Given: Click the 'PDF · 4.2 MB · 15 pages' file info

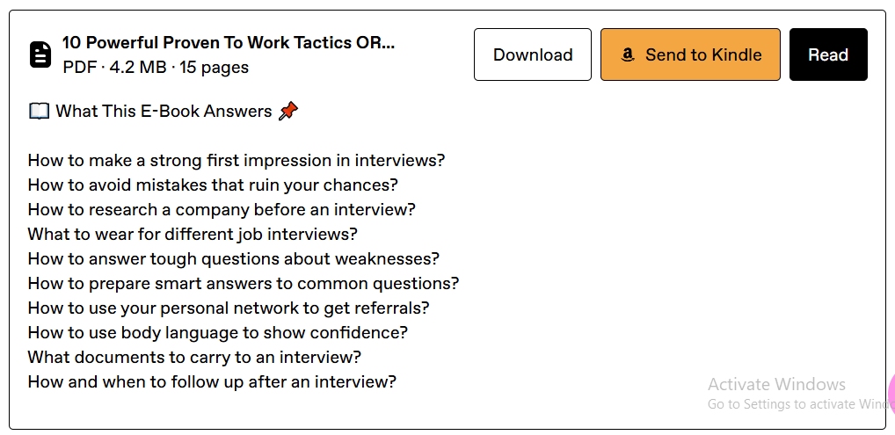Looking at the screenshot, I should click(156, 68).
